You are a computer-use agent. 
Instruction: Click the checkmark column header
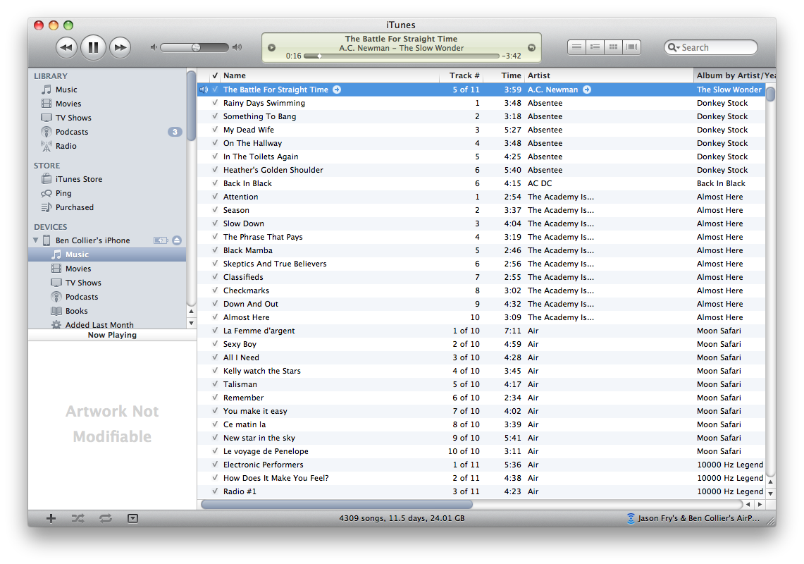coord(215,75)
